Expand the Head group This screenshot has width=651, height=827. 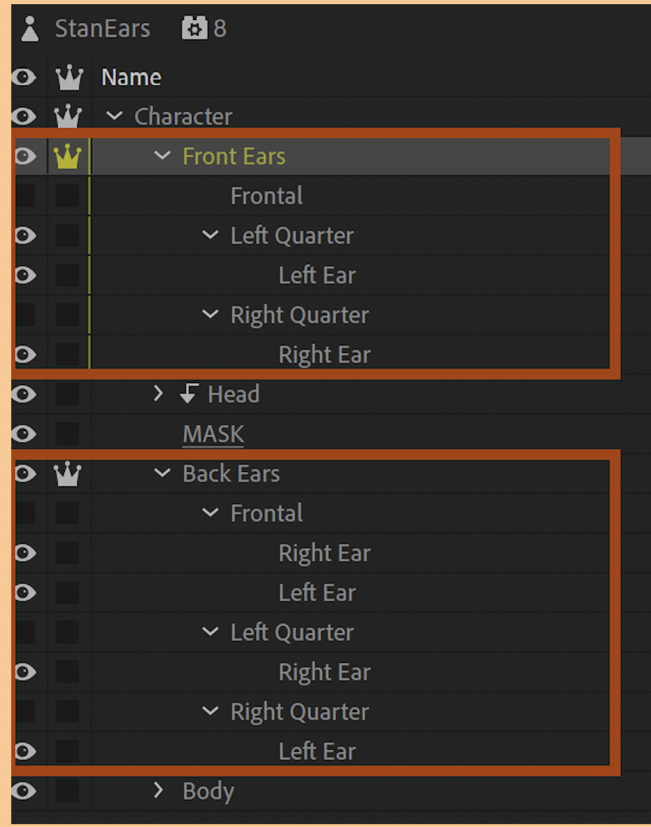[x=157, y=394]
